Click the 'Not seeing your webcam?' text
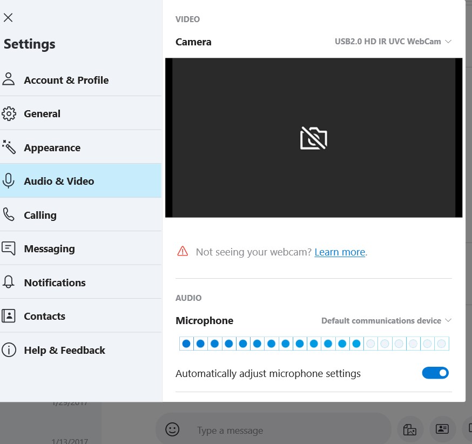This screenshot has width=472, height=444. [253, 252]
